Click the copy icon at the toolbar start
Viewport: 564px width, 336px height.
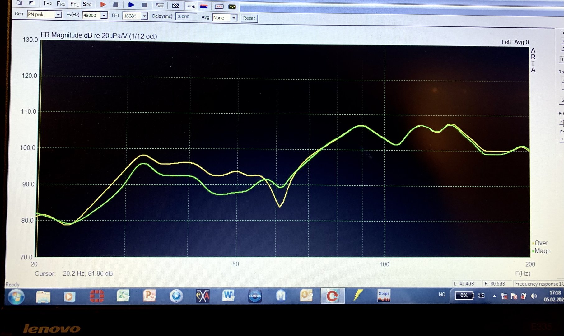pos(20,3)
